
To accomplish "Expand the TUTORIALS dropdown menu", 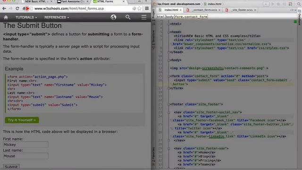I will pyautogui.click(x=26, y=17).
